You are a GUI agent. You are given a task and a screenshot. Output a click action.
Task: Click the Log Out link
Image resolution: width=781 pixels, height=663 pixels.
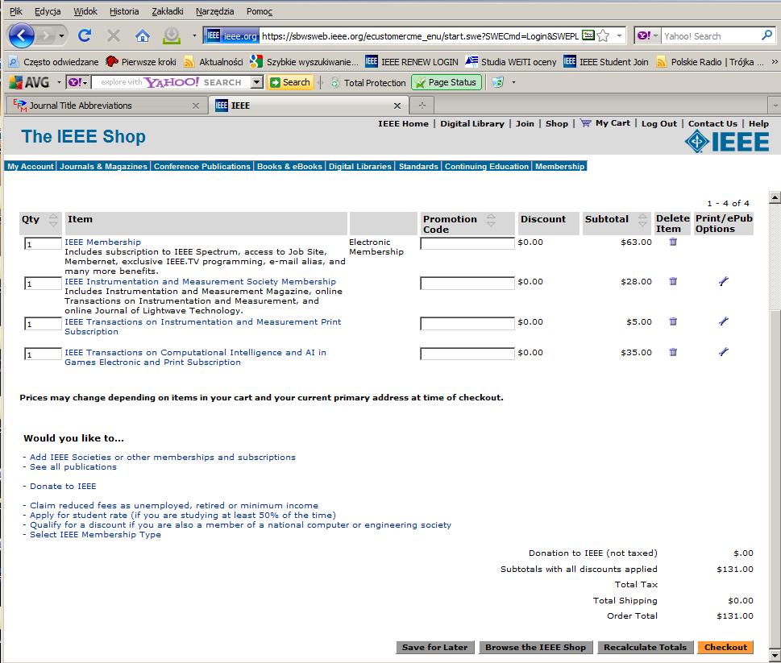pyautogui.click(x=659, y=123)
